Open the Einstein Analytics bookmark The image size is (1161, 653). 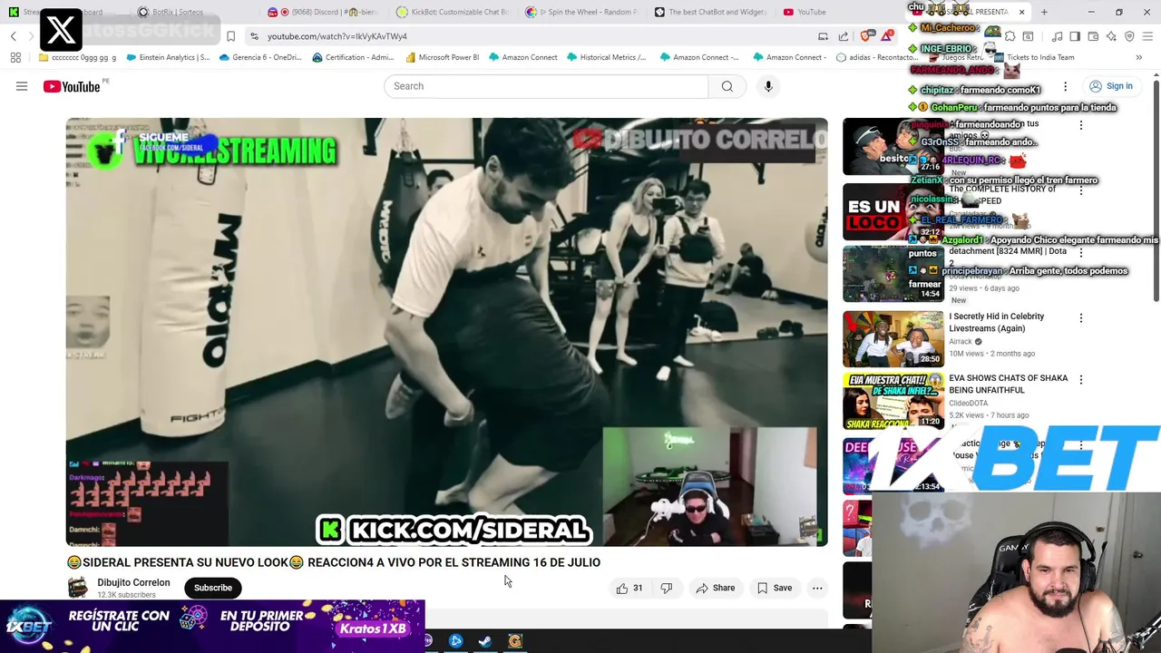[169, 57]
